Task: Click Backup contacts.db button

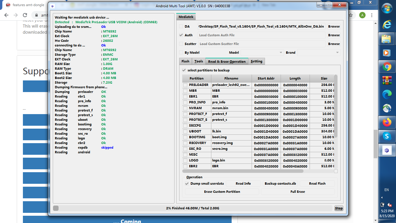Action: coord(280,184)
